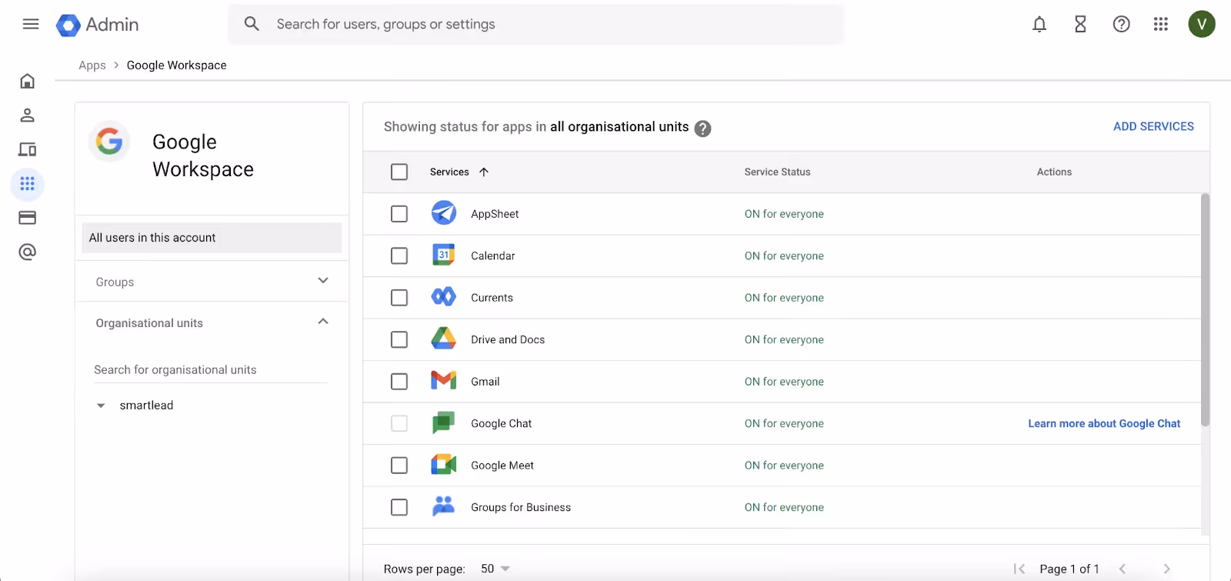Click the organisational units help icon

point(702,129)
